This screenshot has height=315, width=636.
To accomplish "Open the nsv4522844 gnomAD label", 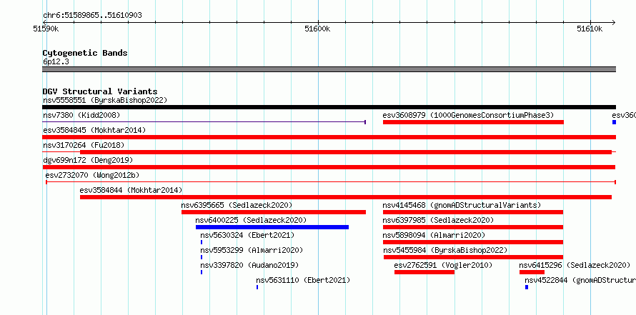I will pyautogui.click(x=580, y=280).
